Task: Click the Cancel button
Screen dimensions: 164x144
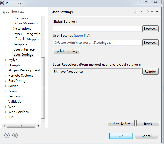Action: [x=146, y=136]
